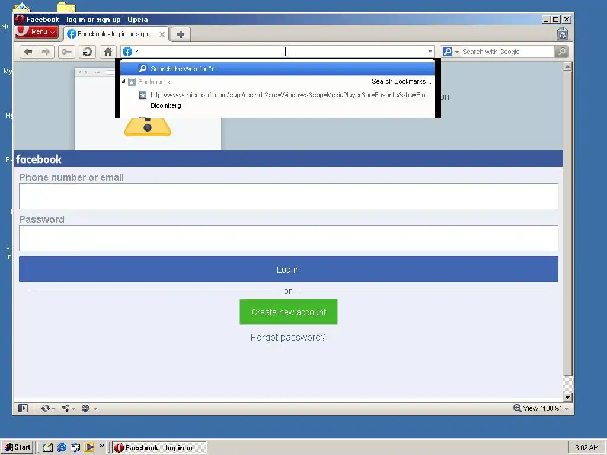Open the closed tabs trash icon
The width and height of the screenshot is (607, 455).
[563, 34]
